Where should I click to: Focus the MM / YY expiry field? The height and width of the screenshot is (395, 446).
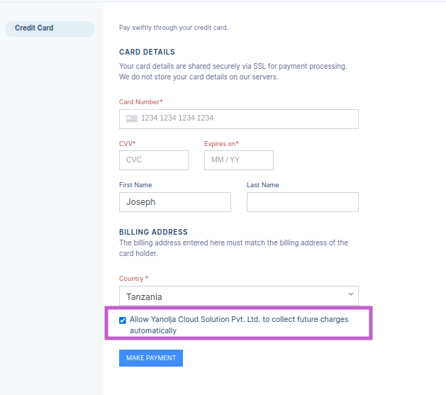click(x=238, y=160)
